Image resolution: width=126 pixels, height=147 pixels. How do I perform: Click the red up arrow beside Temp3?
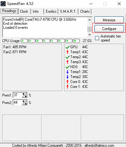tap(67, 62)
